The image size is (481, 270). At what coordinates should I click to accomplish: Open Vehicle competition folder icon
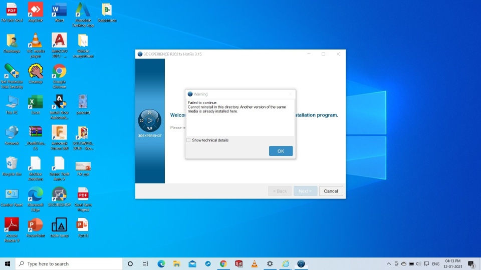(x=83, y=45)
